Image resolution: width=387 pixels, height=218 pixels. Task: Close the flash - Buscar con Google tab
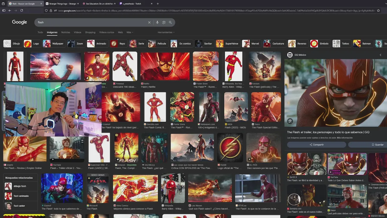pos(41,4)
